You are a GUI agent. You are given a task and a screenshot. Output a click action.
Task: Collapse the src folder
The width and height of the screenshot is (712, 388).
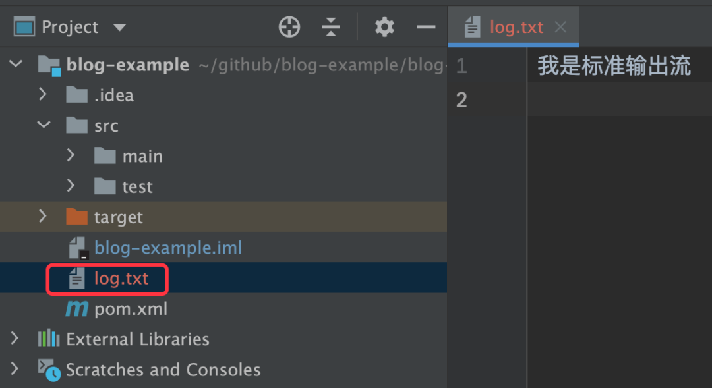pos(44,125)
